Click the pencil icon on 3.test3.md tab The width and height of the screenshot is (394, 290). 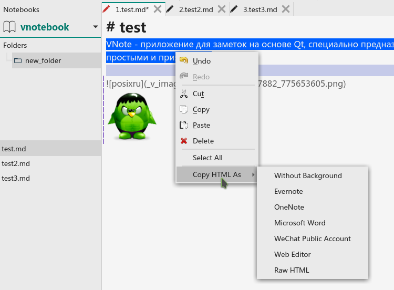234,9
